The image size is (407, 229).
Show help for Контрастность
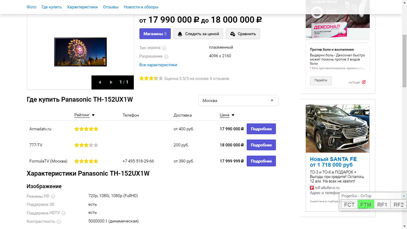[x=59, y=222]
